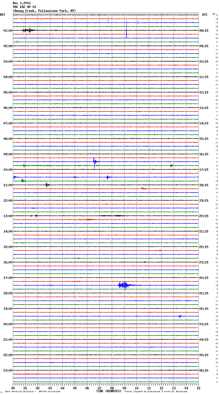Click the 04:15 UTC time label

click(x=204, y=340)
